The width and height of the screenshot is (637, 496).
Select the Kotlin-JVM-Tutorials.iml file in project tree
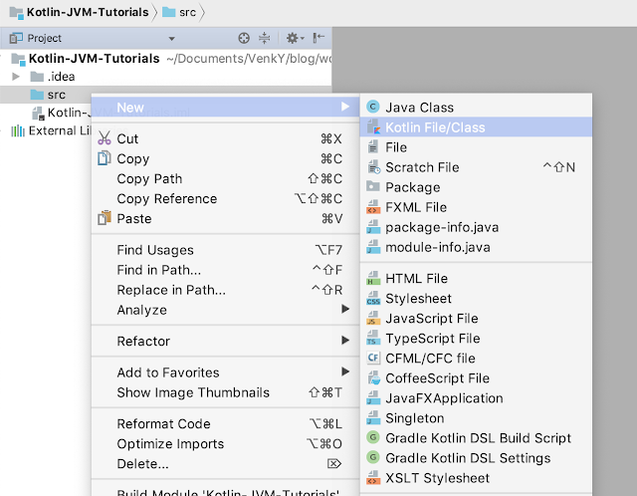click(61, 113)
